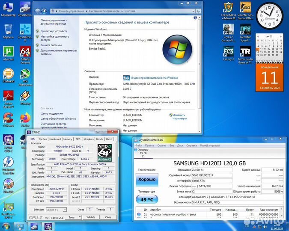This screenshot has width=289, height=231.
Task: Click the refresh button beside the address bar
Action: [198, 11]
